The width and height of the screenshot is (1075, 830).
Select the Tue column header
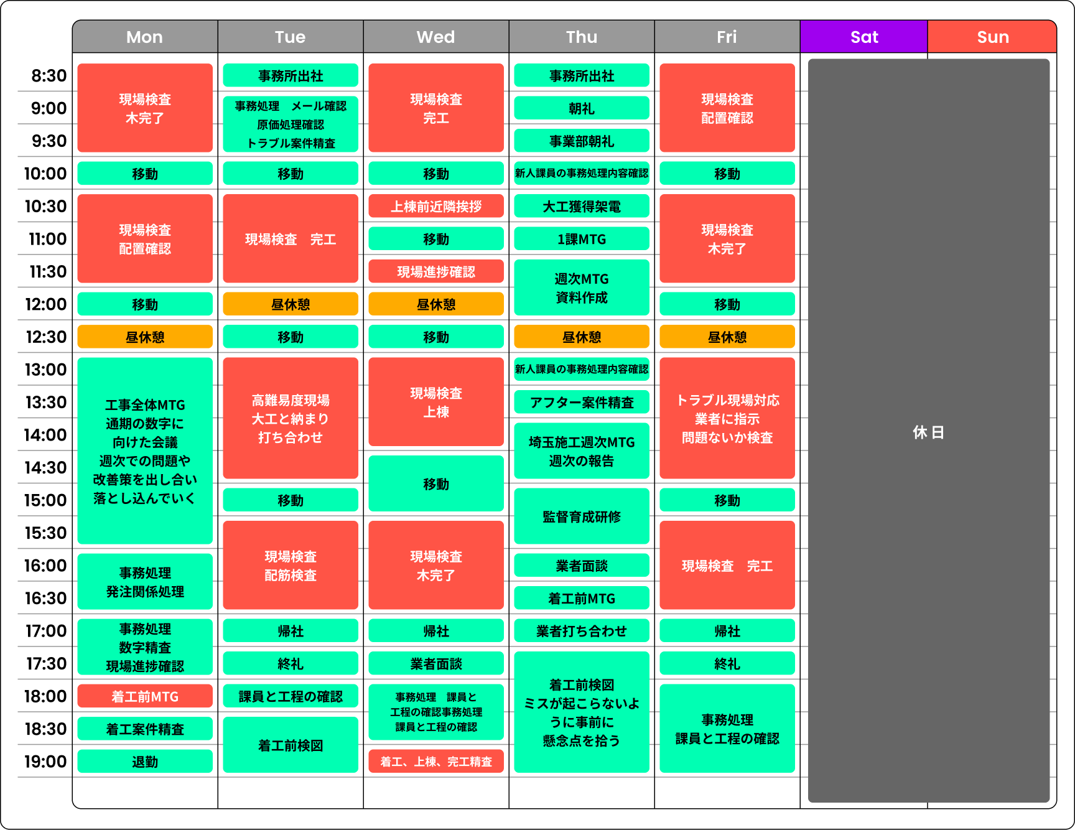tap(291, 37)
